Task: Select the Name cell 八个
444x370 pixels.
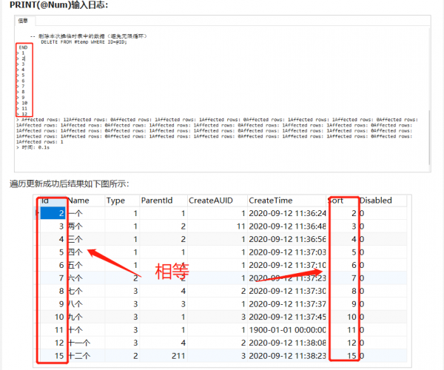Action: tap(86, 303)
